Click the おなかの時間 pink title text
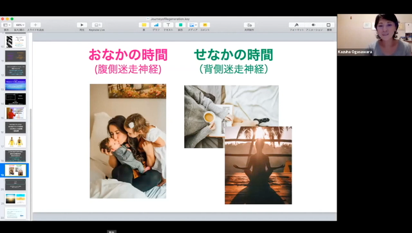This screenshot has width=412, height=233. click(128, 55)
